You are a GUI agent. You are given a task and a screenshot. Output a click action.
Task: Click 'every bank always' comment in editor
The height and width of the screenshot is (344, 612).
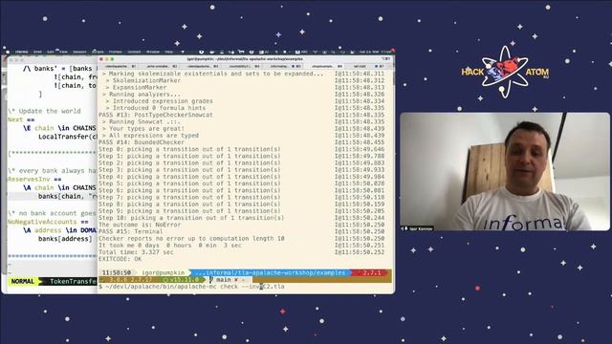(52, 171)
